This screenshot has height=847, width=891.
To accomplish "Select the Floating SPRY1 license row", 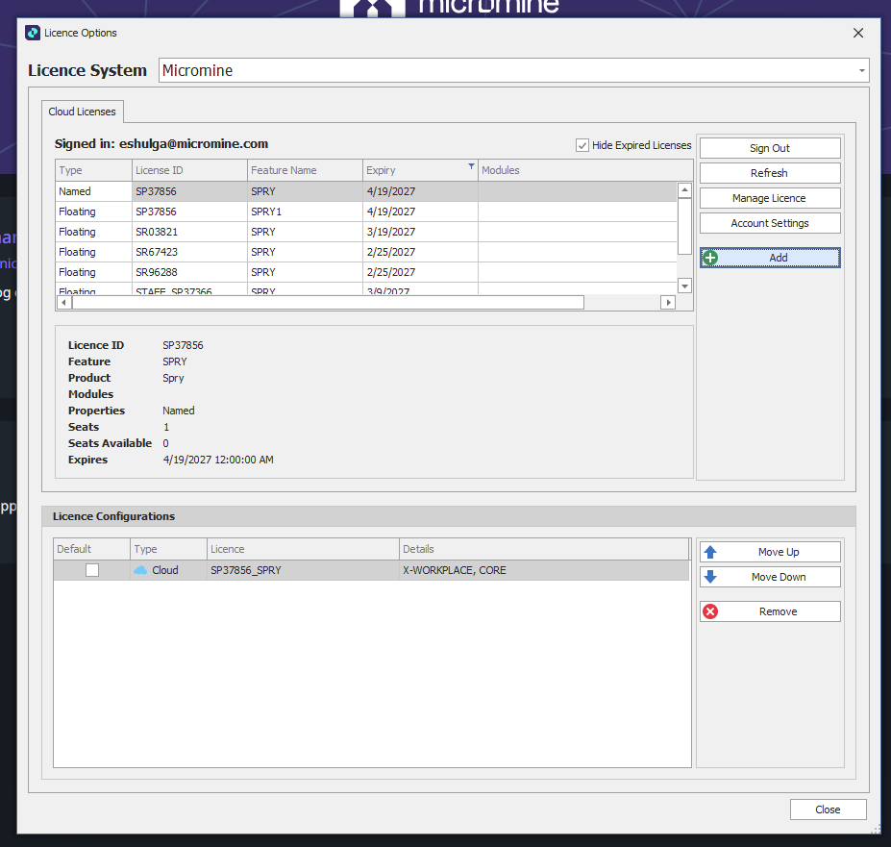I will [366, 212].
